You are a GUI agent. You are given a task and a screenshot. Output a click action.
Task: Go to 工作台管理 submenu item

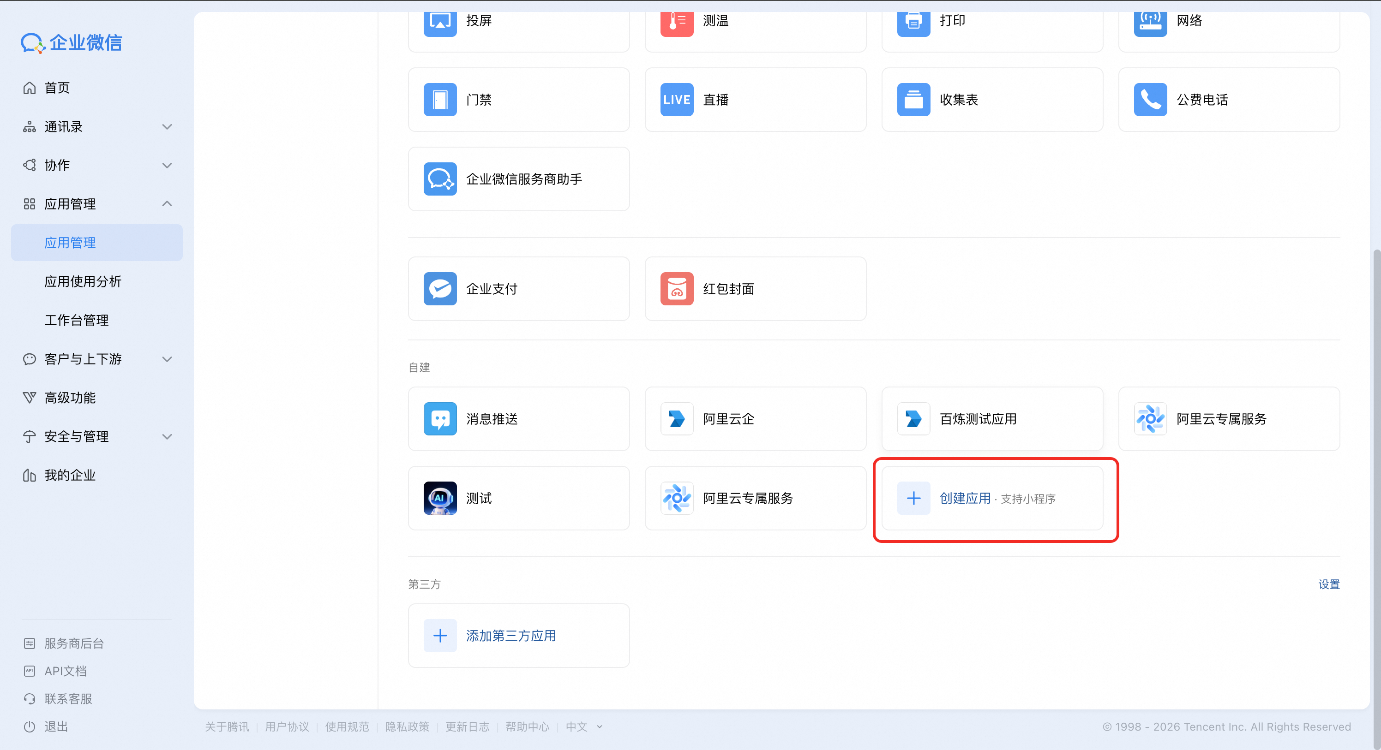point(77,321)
